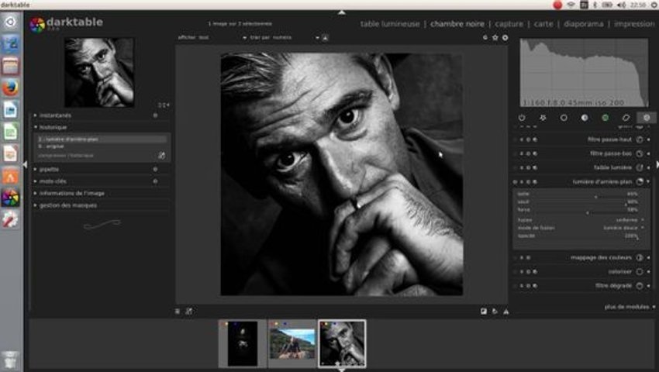Toggle gamut check warning triangle

click(x=506, y=312)
